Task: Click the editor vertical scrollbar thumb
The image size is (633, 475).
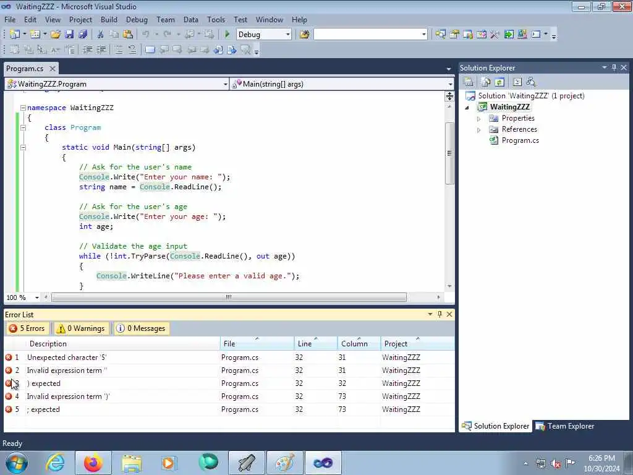Action: pyautogui.click(x=449, y=153)
